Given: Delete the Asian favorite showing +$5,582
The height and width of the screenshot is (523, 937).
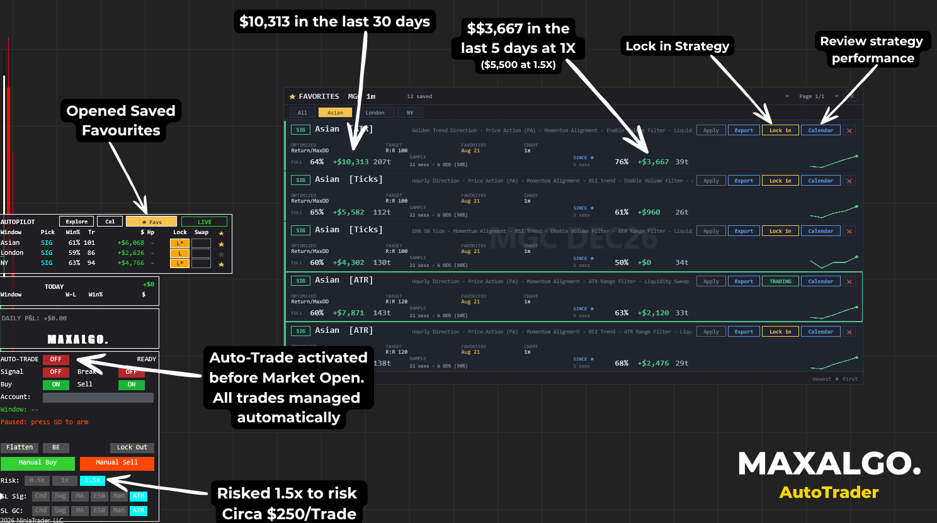Looking at the screenshot, I should coord(849,181).
